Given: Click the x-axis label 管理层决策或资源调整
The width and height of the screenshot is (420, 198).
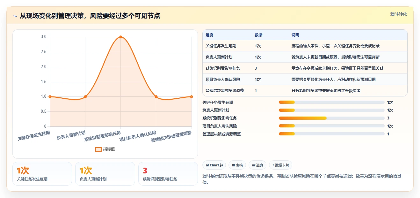Looking at the screenshot, I should pyautogui.click(x=171, y=137).
